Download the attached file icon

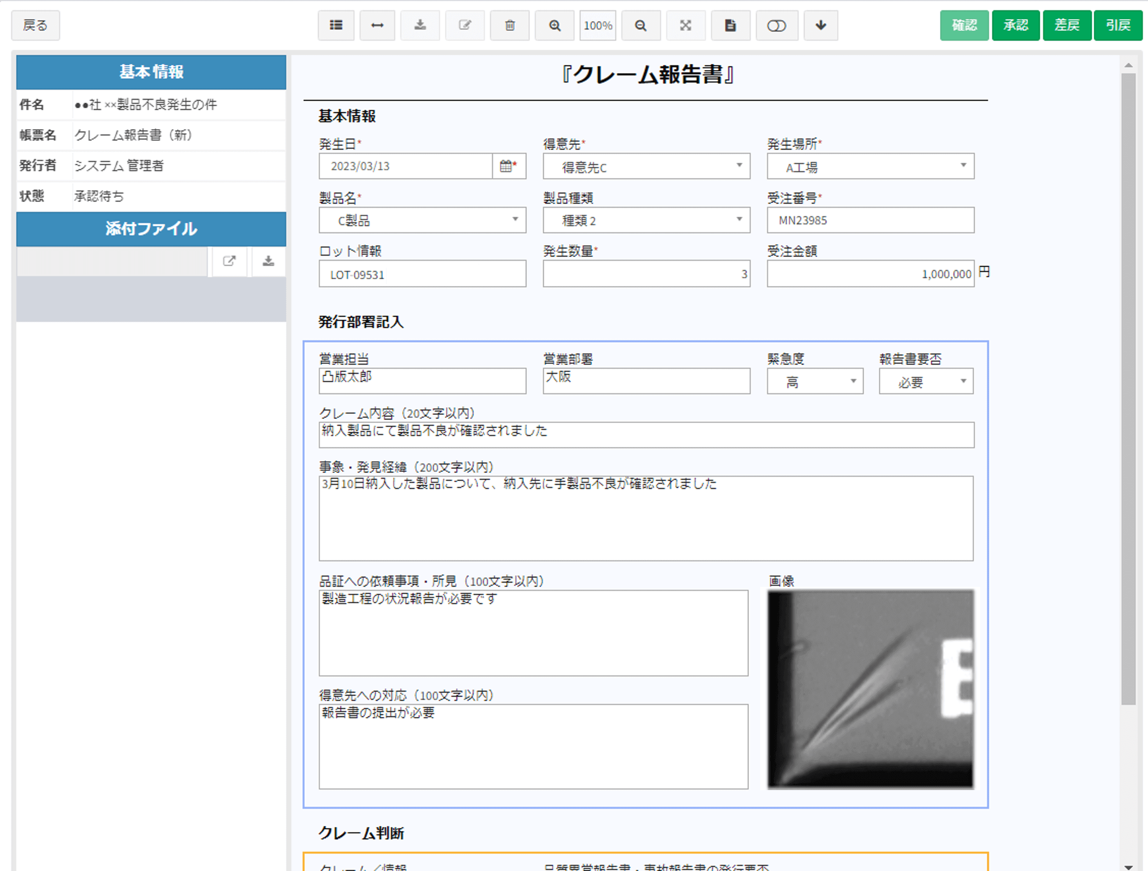(268, 262)
